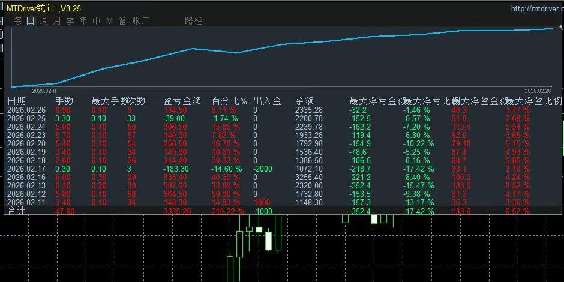
Task: Click balance value 1072.10
Action: pos(309,169)
